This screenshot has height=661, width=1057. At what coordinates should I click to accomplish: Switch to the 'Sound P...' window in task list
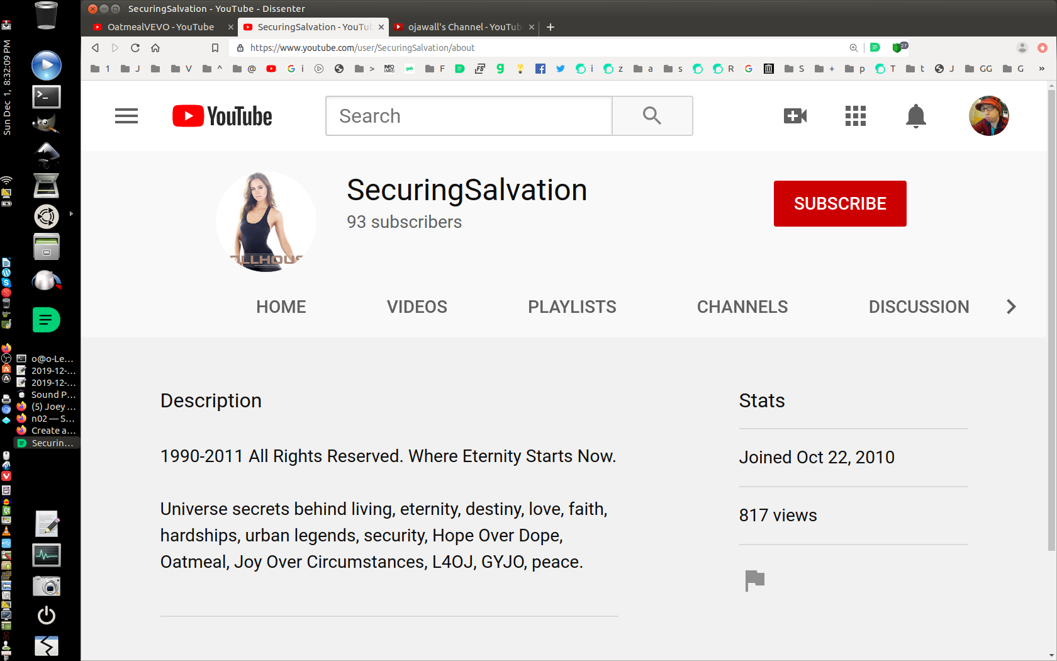(47, 395)
